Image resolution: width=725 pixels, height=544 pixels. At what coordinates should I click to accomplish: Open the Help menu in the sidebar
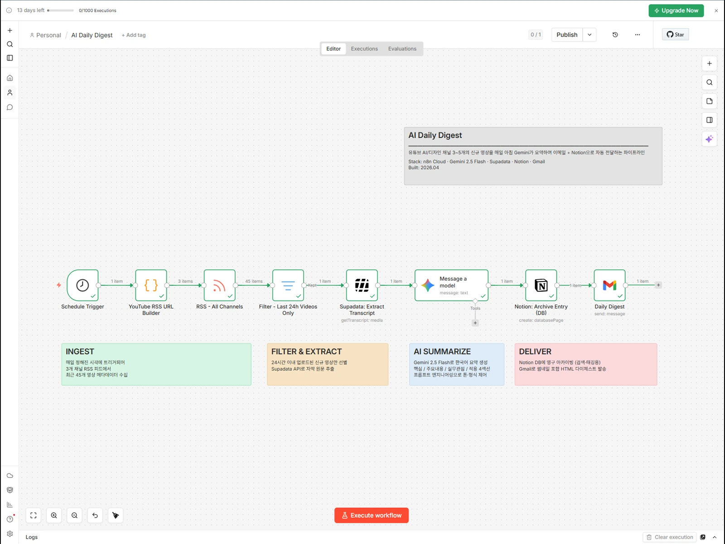pos(10,519)
